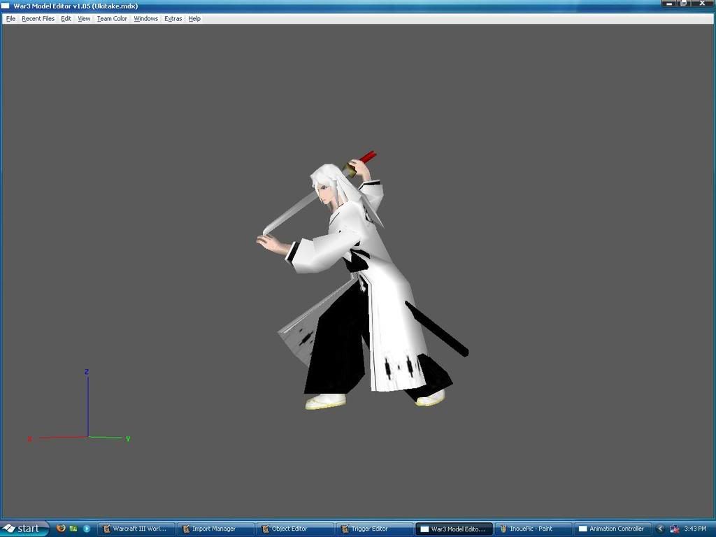Click the War3 Model Editor taskbar button
The image size is (716, 537).
coord(454,529)
